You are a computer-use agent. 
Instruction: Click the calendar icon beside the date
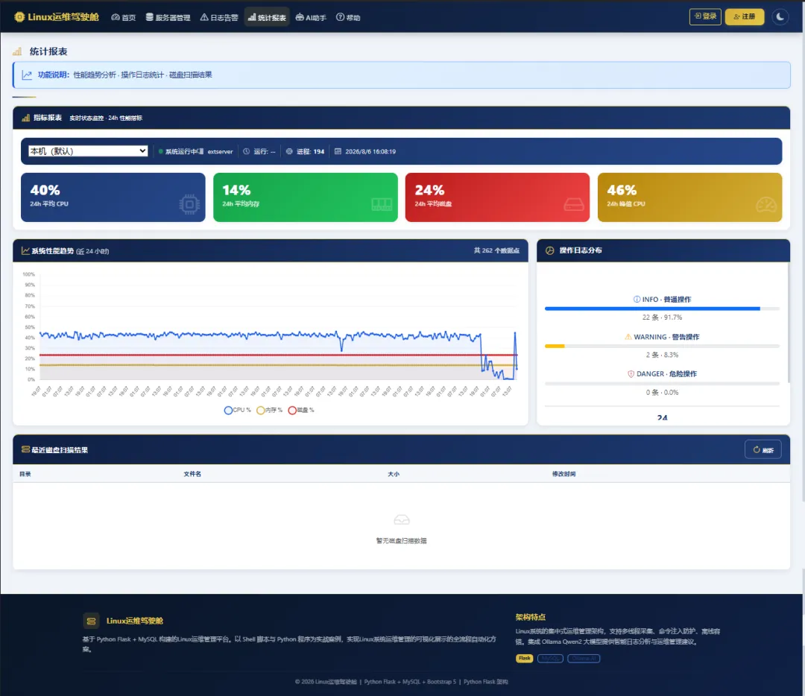tap(338, 151)
